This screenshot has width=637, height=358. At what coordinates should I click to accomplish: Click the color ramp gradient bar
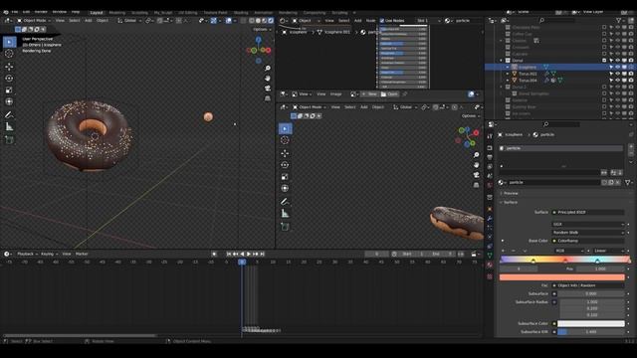click(564, 259)
